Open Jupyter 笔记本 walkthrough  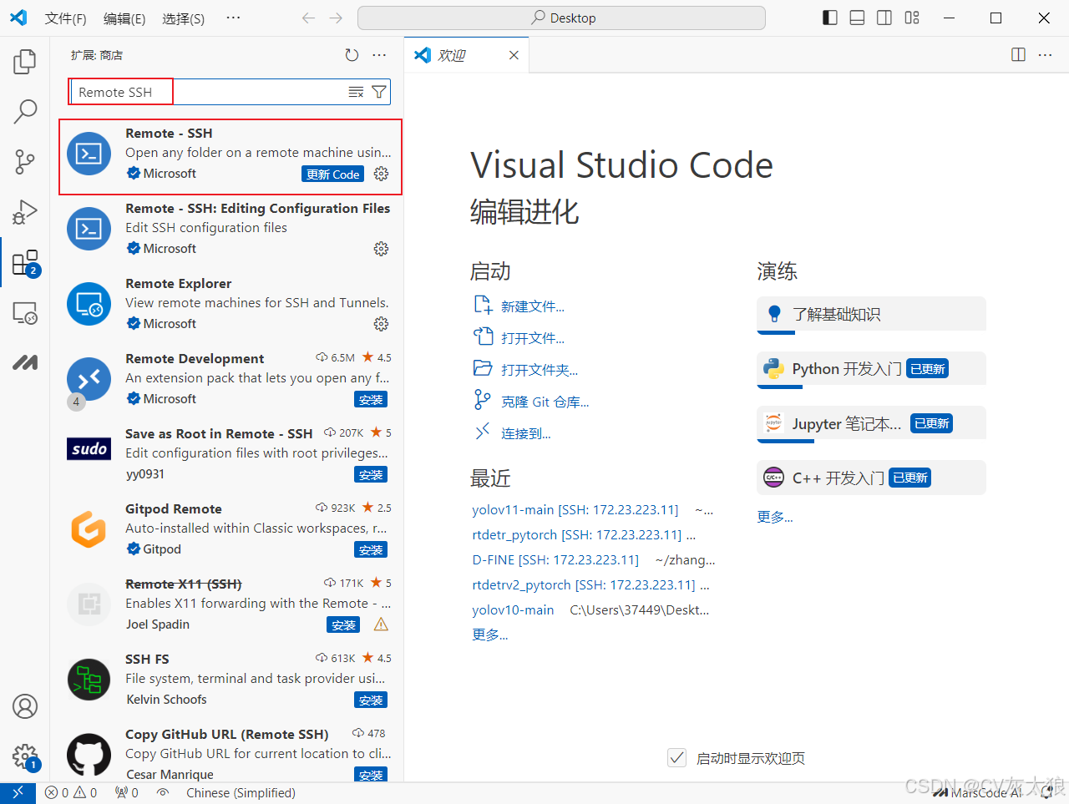[x=871, y=423]
